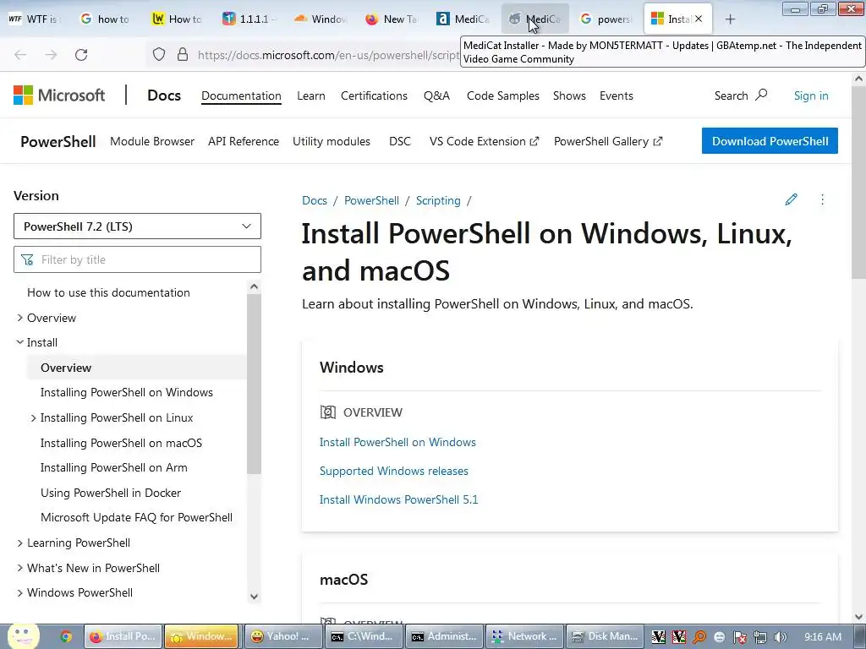Screen dimensions: 866x649
Task: Open Module Browser
Action: 152,141
